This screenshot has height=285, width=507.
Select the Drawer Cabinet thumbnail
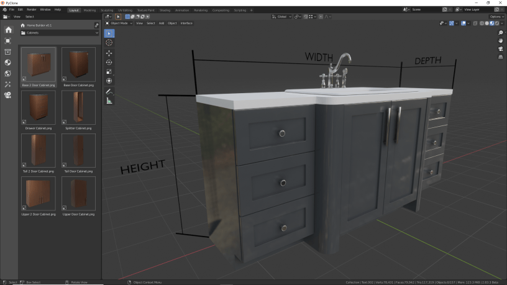[x=39, y=107]
